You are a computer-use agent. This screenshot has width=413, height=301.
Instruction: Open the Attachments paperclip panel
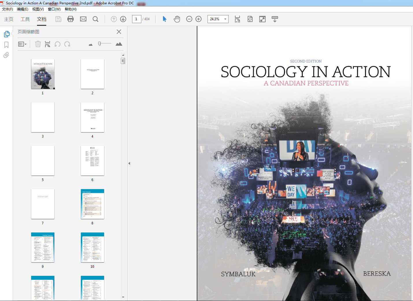[x=6, y=55]
